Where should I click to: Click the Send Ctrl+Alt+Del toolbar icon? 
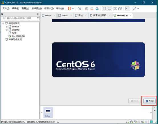click(79, 9)
